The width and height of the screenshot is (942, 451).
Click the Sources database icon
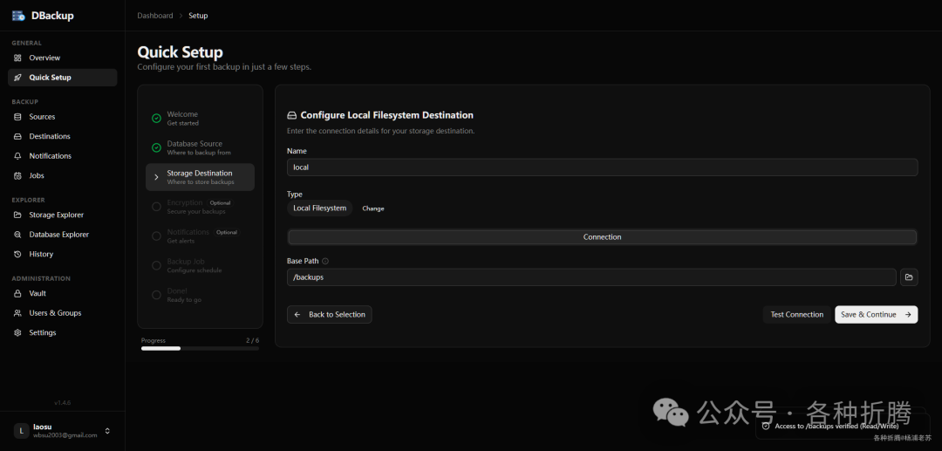click(18, 117)
